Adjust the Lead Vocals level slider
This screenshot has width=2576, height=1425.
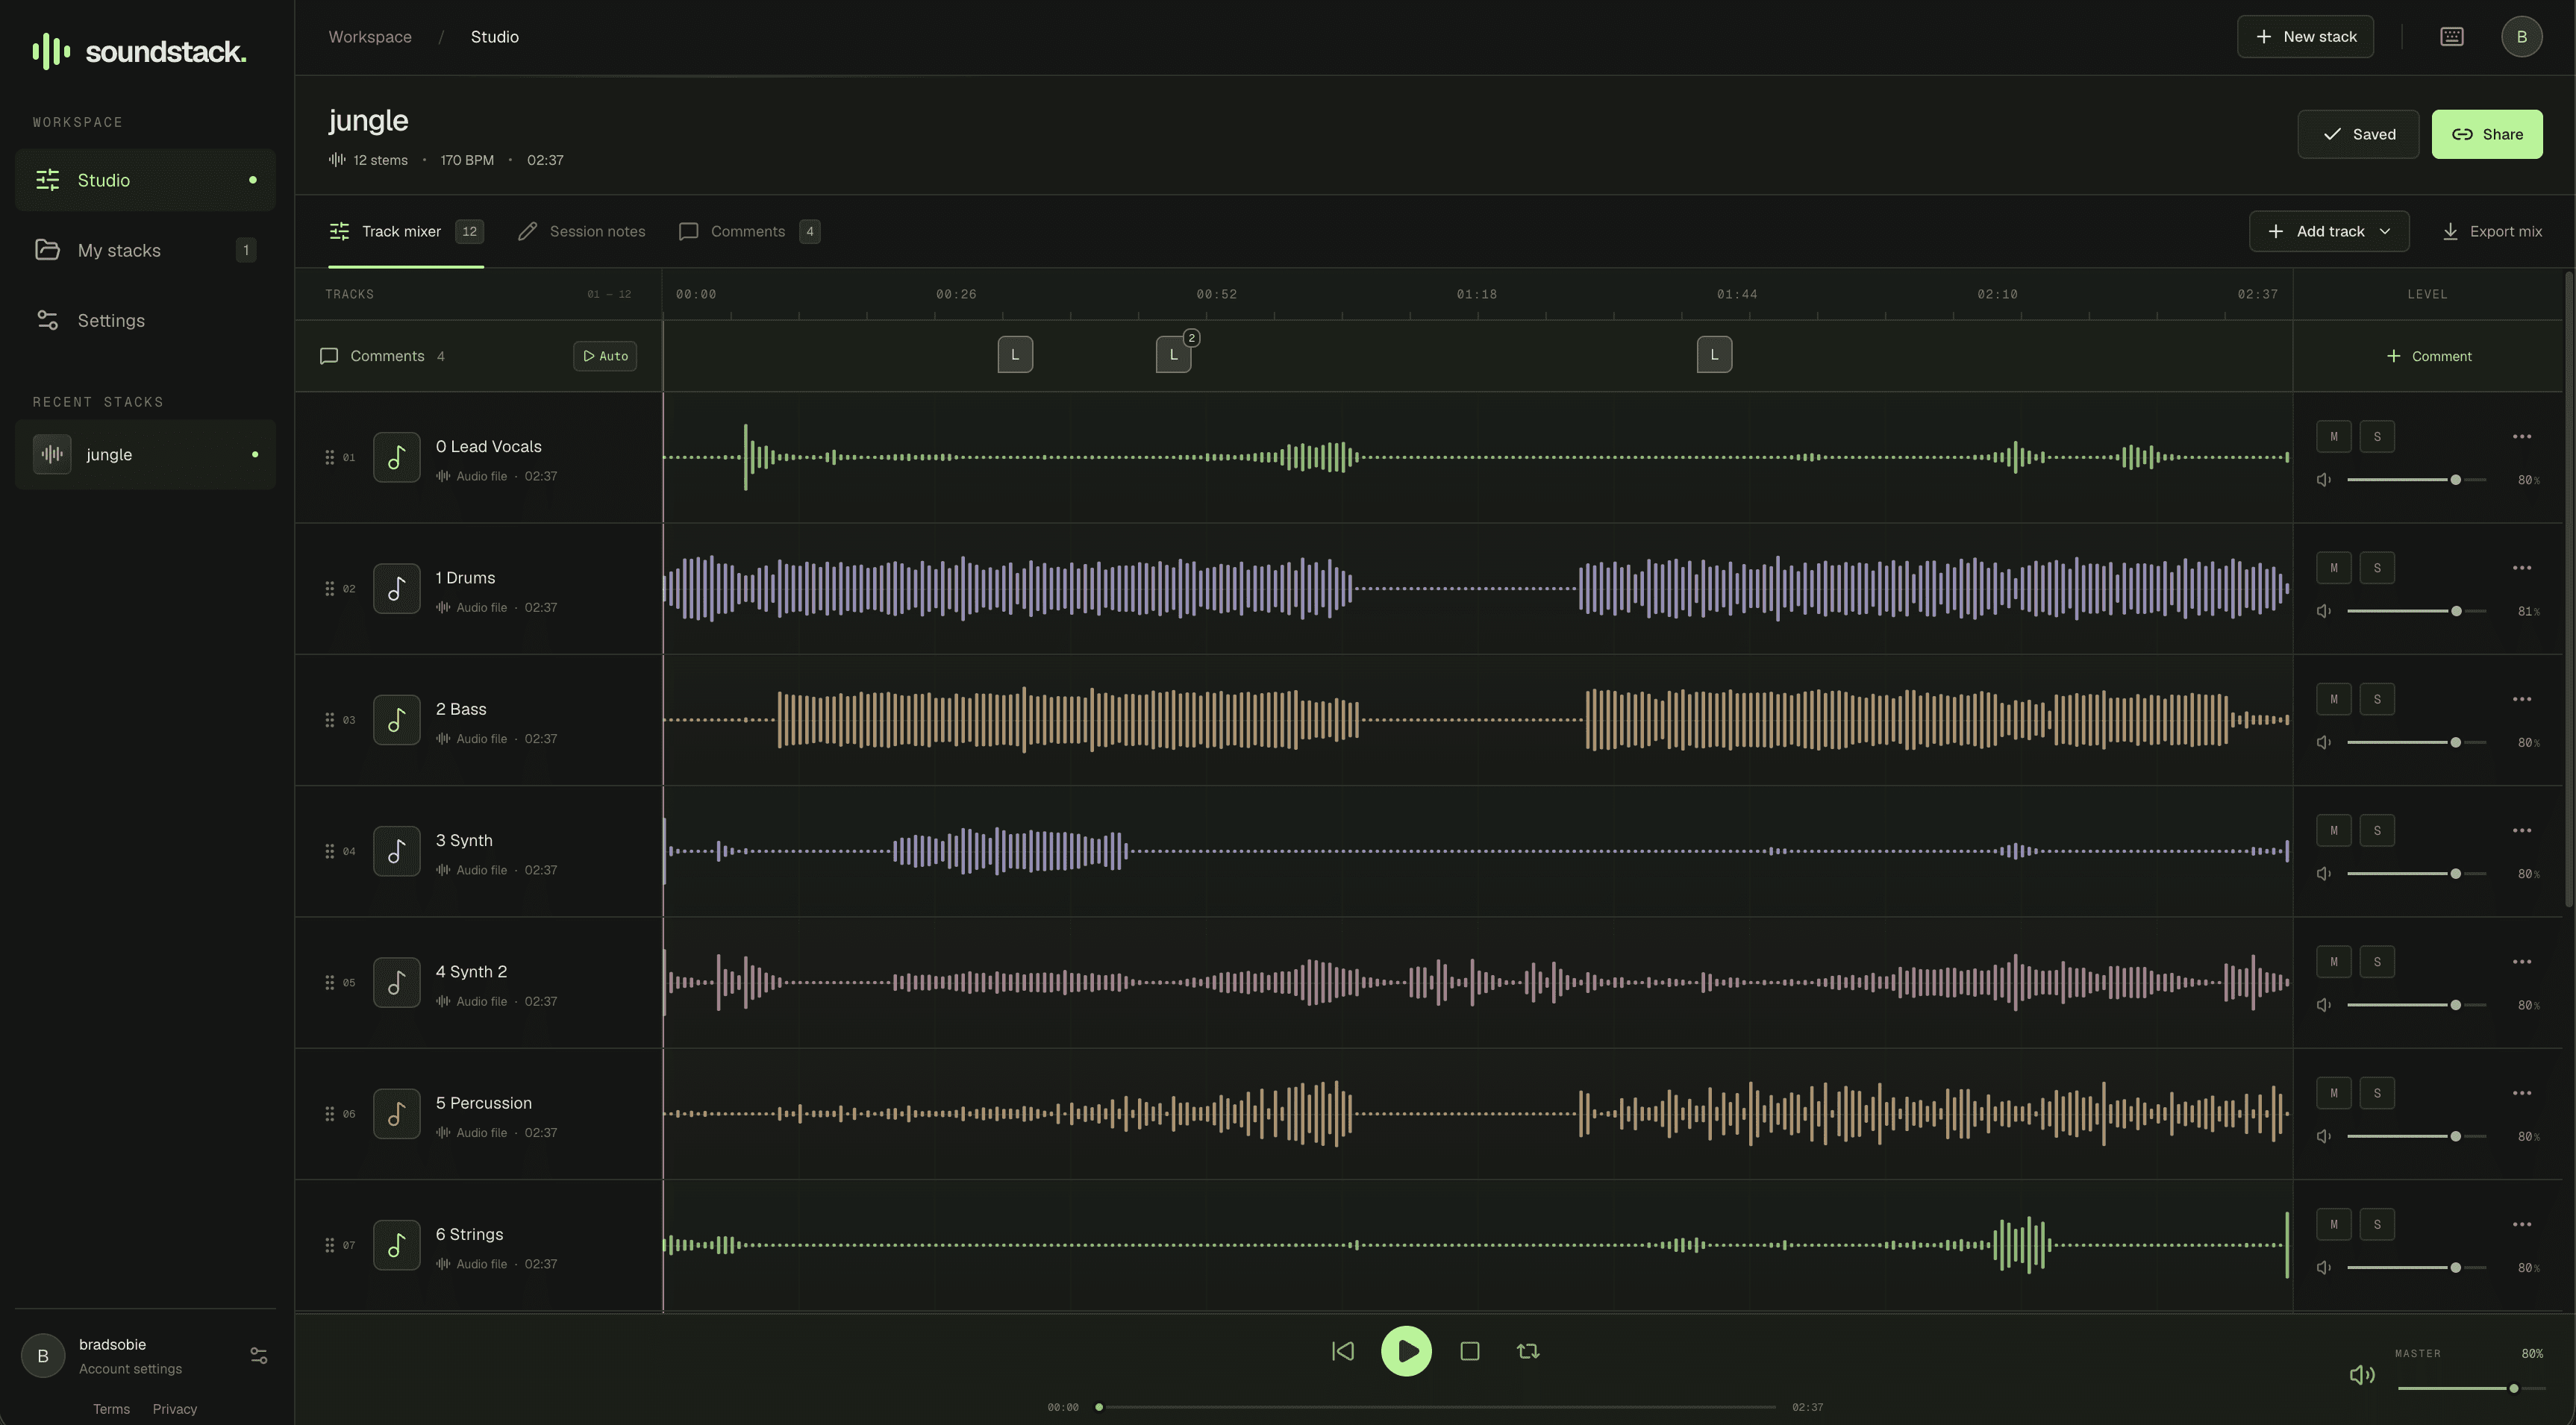2416,480
